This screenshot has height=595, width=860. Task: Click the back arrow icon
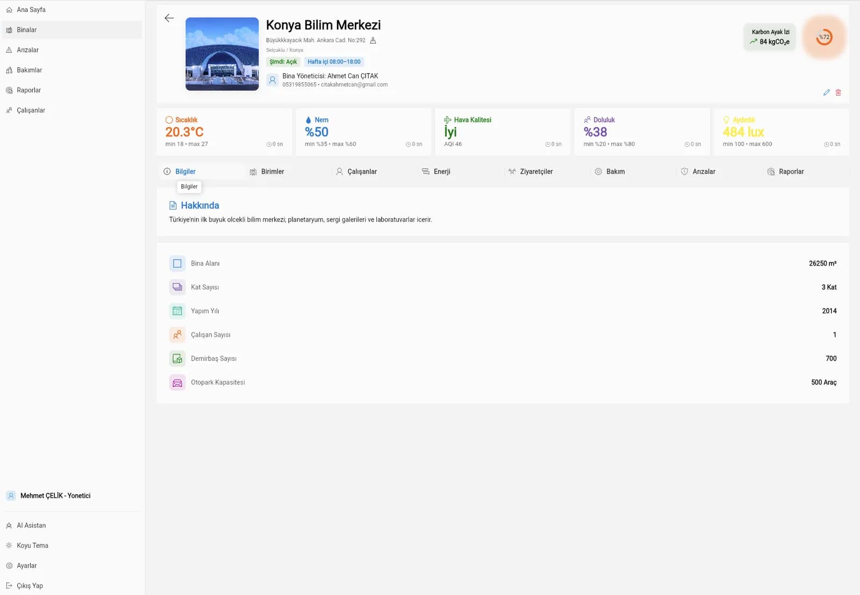click(x=169, y=18)
